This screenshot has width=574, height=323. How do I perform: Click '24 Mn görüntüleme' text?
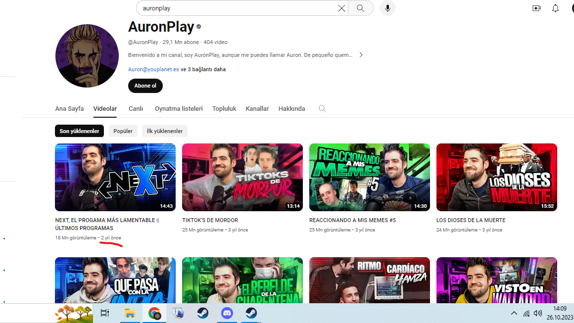(457, 230)
